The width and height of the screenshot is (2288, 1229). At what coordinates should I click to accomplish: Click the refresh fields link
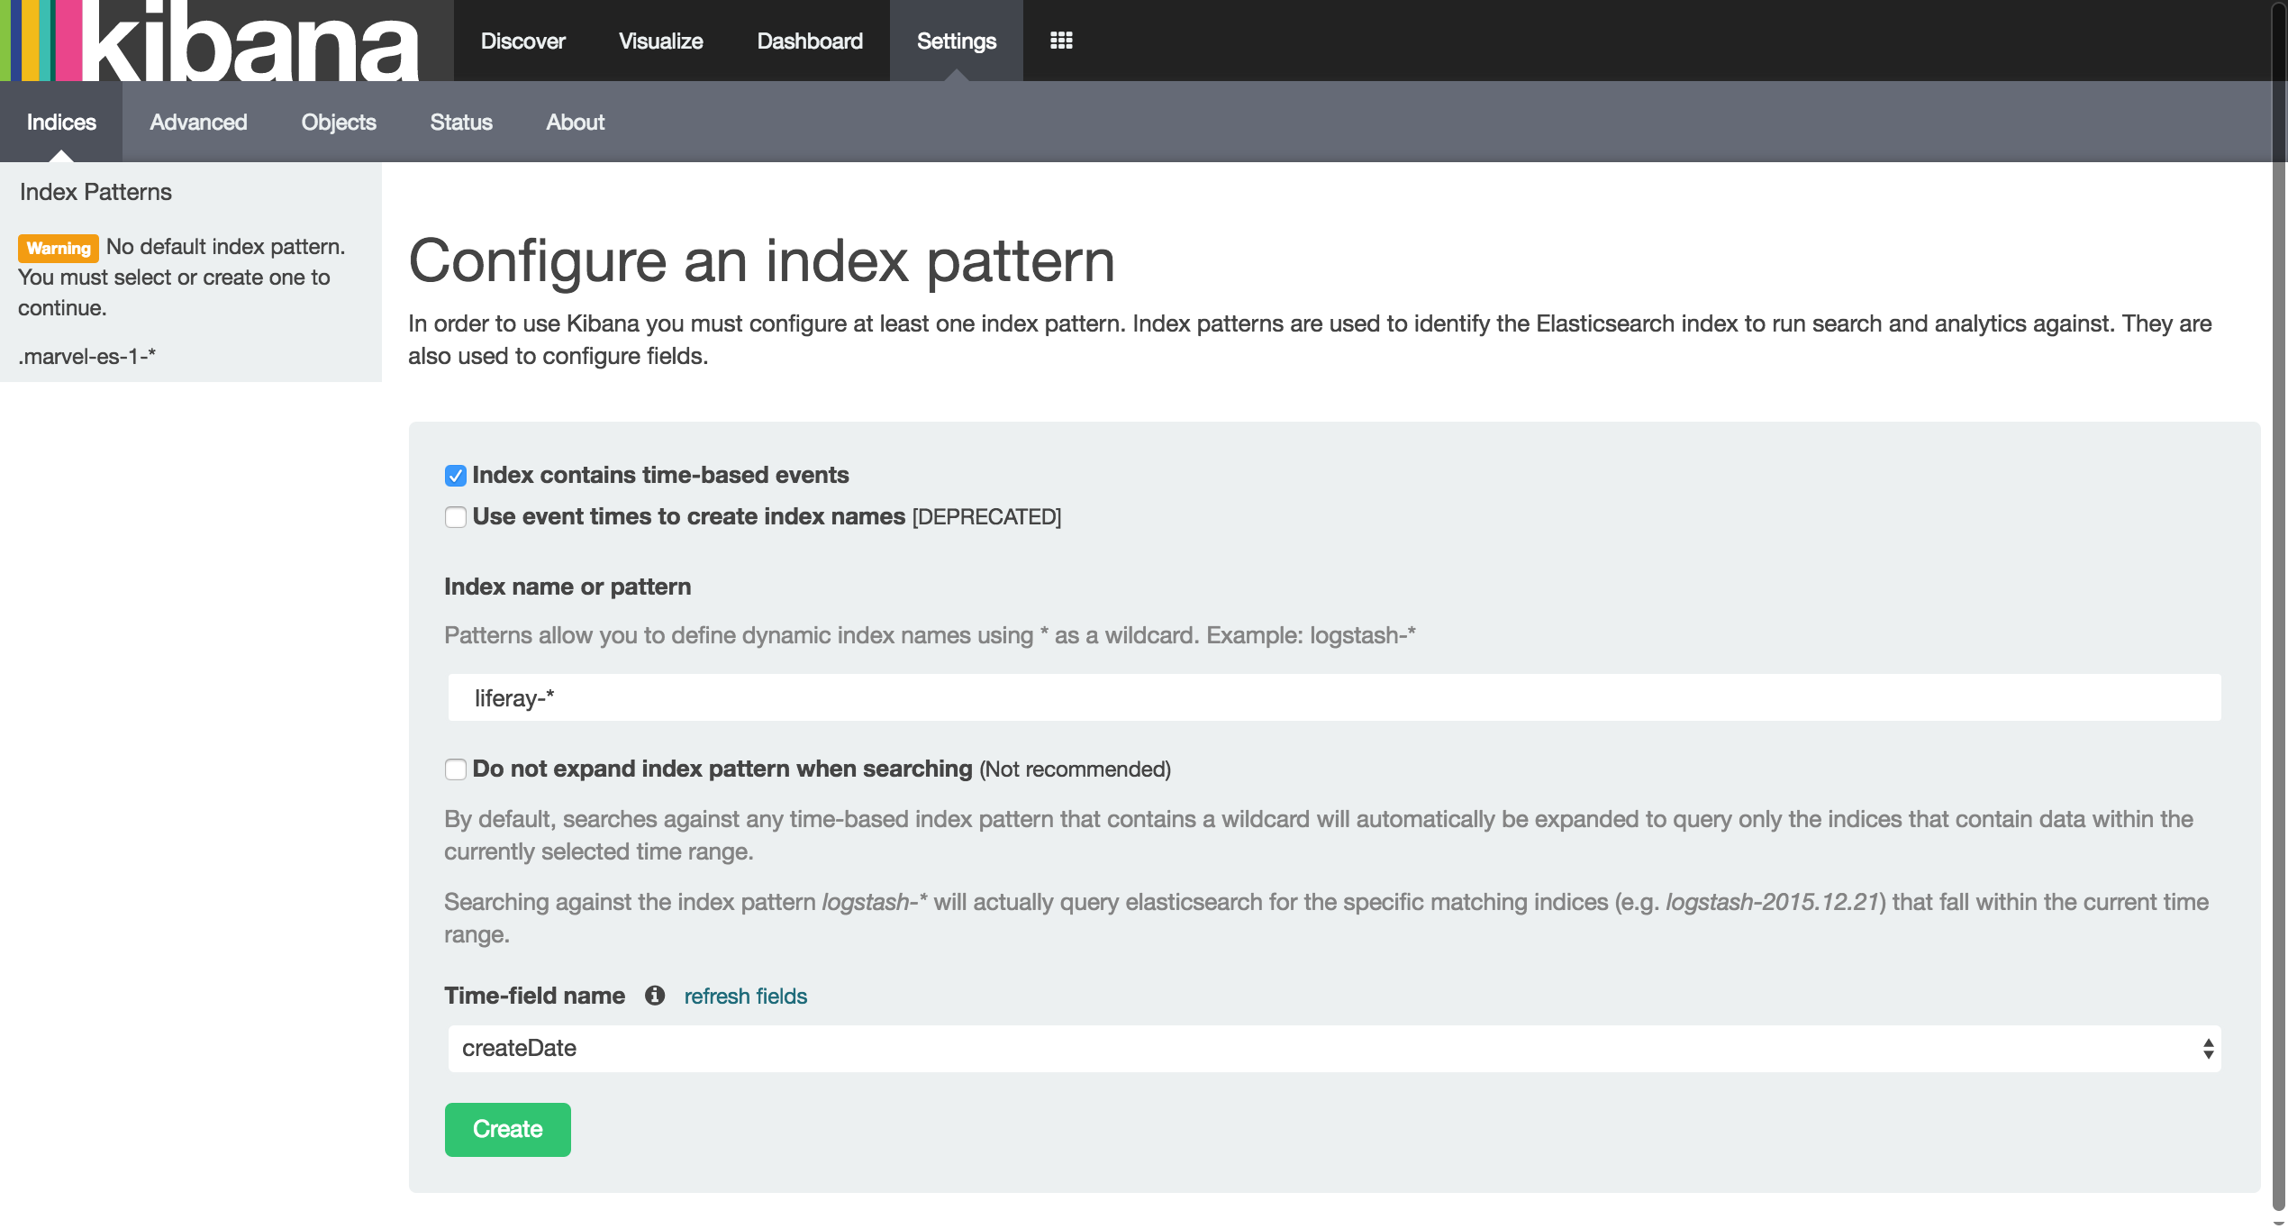point(746,996)
